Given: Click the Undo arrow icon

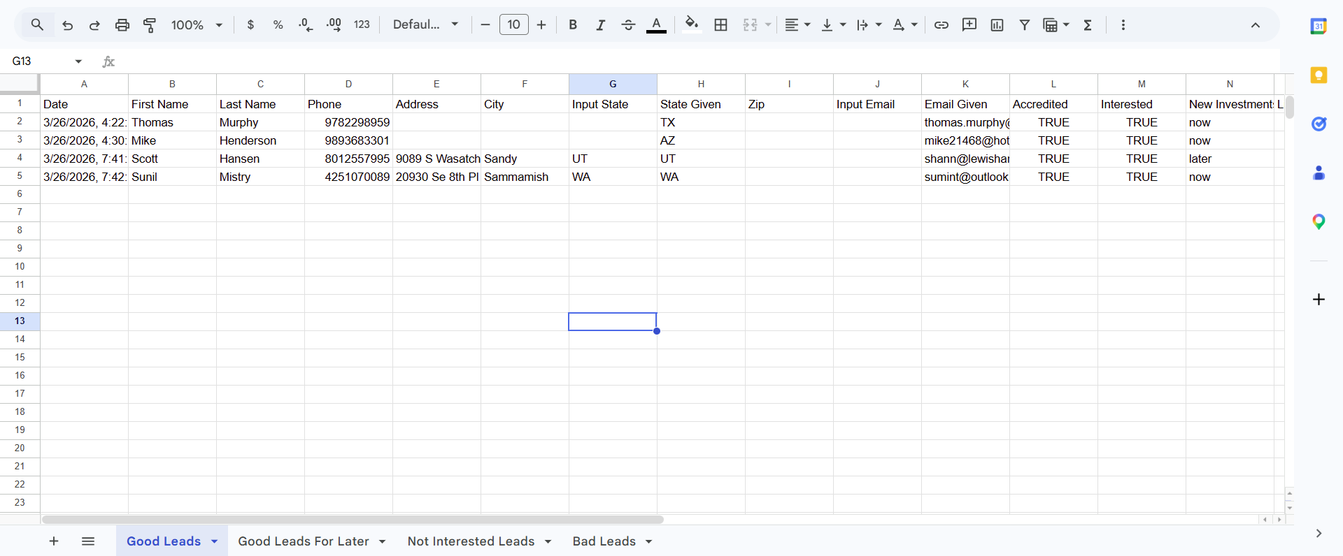Looking at the screenshot, I should click(67, 25).
